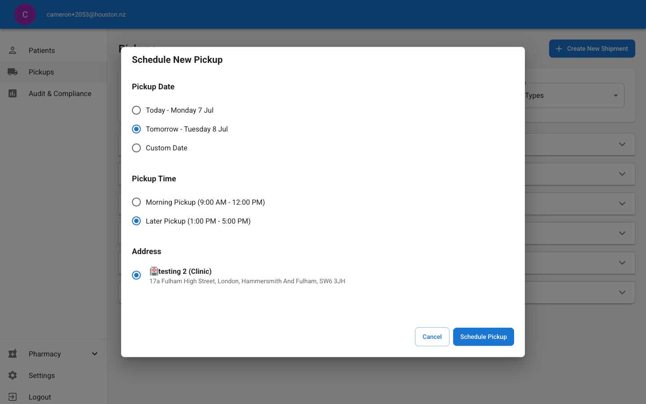The width and height of the screenshot is (646, 404).
Task: Select Later Pickup 1:00 PM - 5:00 PM
Action: click(136, 221)
